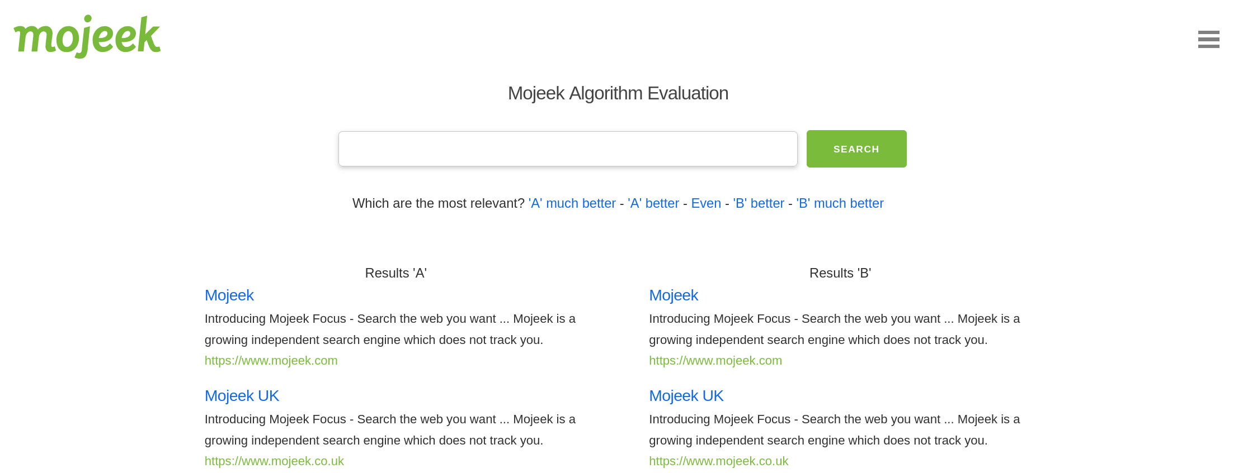Click the Results 'B' column heading
The height and width of the screenshot is (473, 1243).
tap(840, 273)
